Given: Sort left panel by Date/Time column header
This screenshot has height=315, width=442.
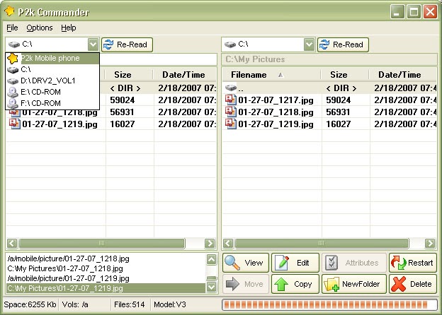Looking at the screenshot, I should point(185,75).
